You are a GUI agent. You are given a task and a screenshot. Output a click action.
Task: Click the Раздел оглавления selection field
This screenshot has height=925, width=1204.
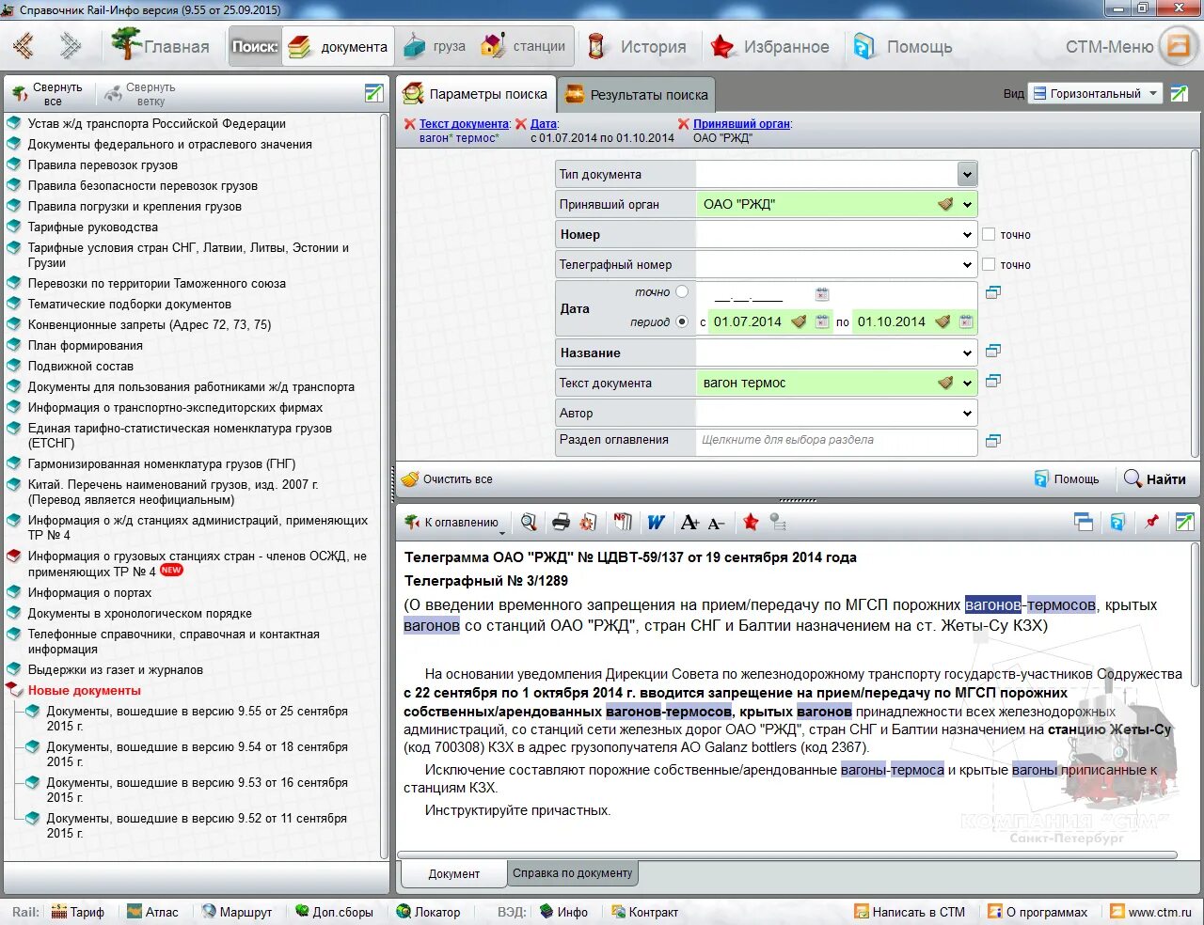coord(836,440)
